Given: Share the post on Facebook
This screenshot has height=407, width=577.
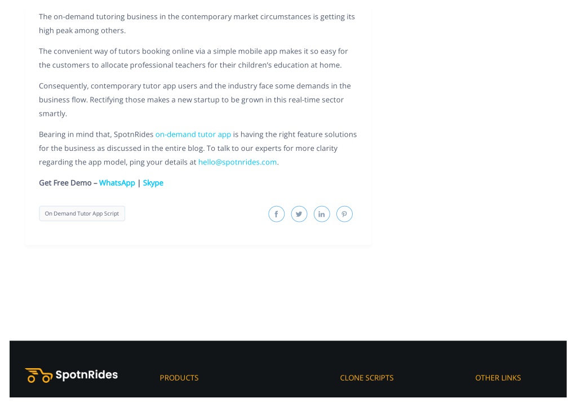Looking at the screenshot, I should coord(276,214).
